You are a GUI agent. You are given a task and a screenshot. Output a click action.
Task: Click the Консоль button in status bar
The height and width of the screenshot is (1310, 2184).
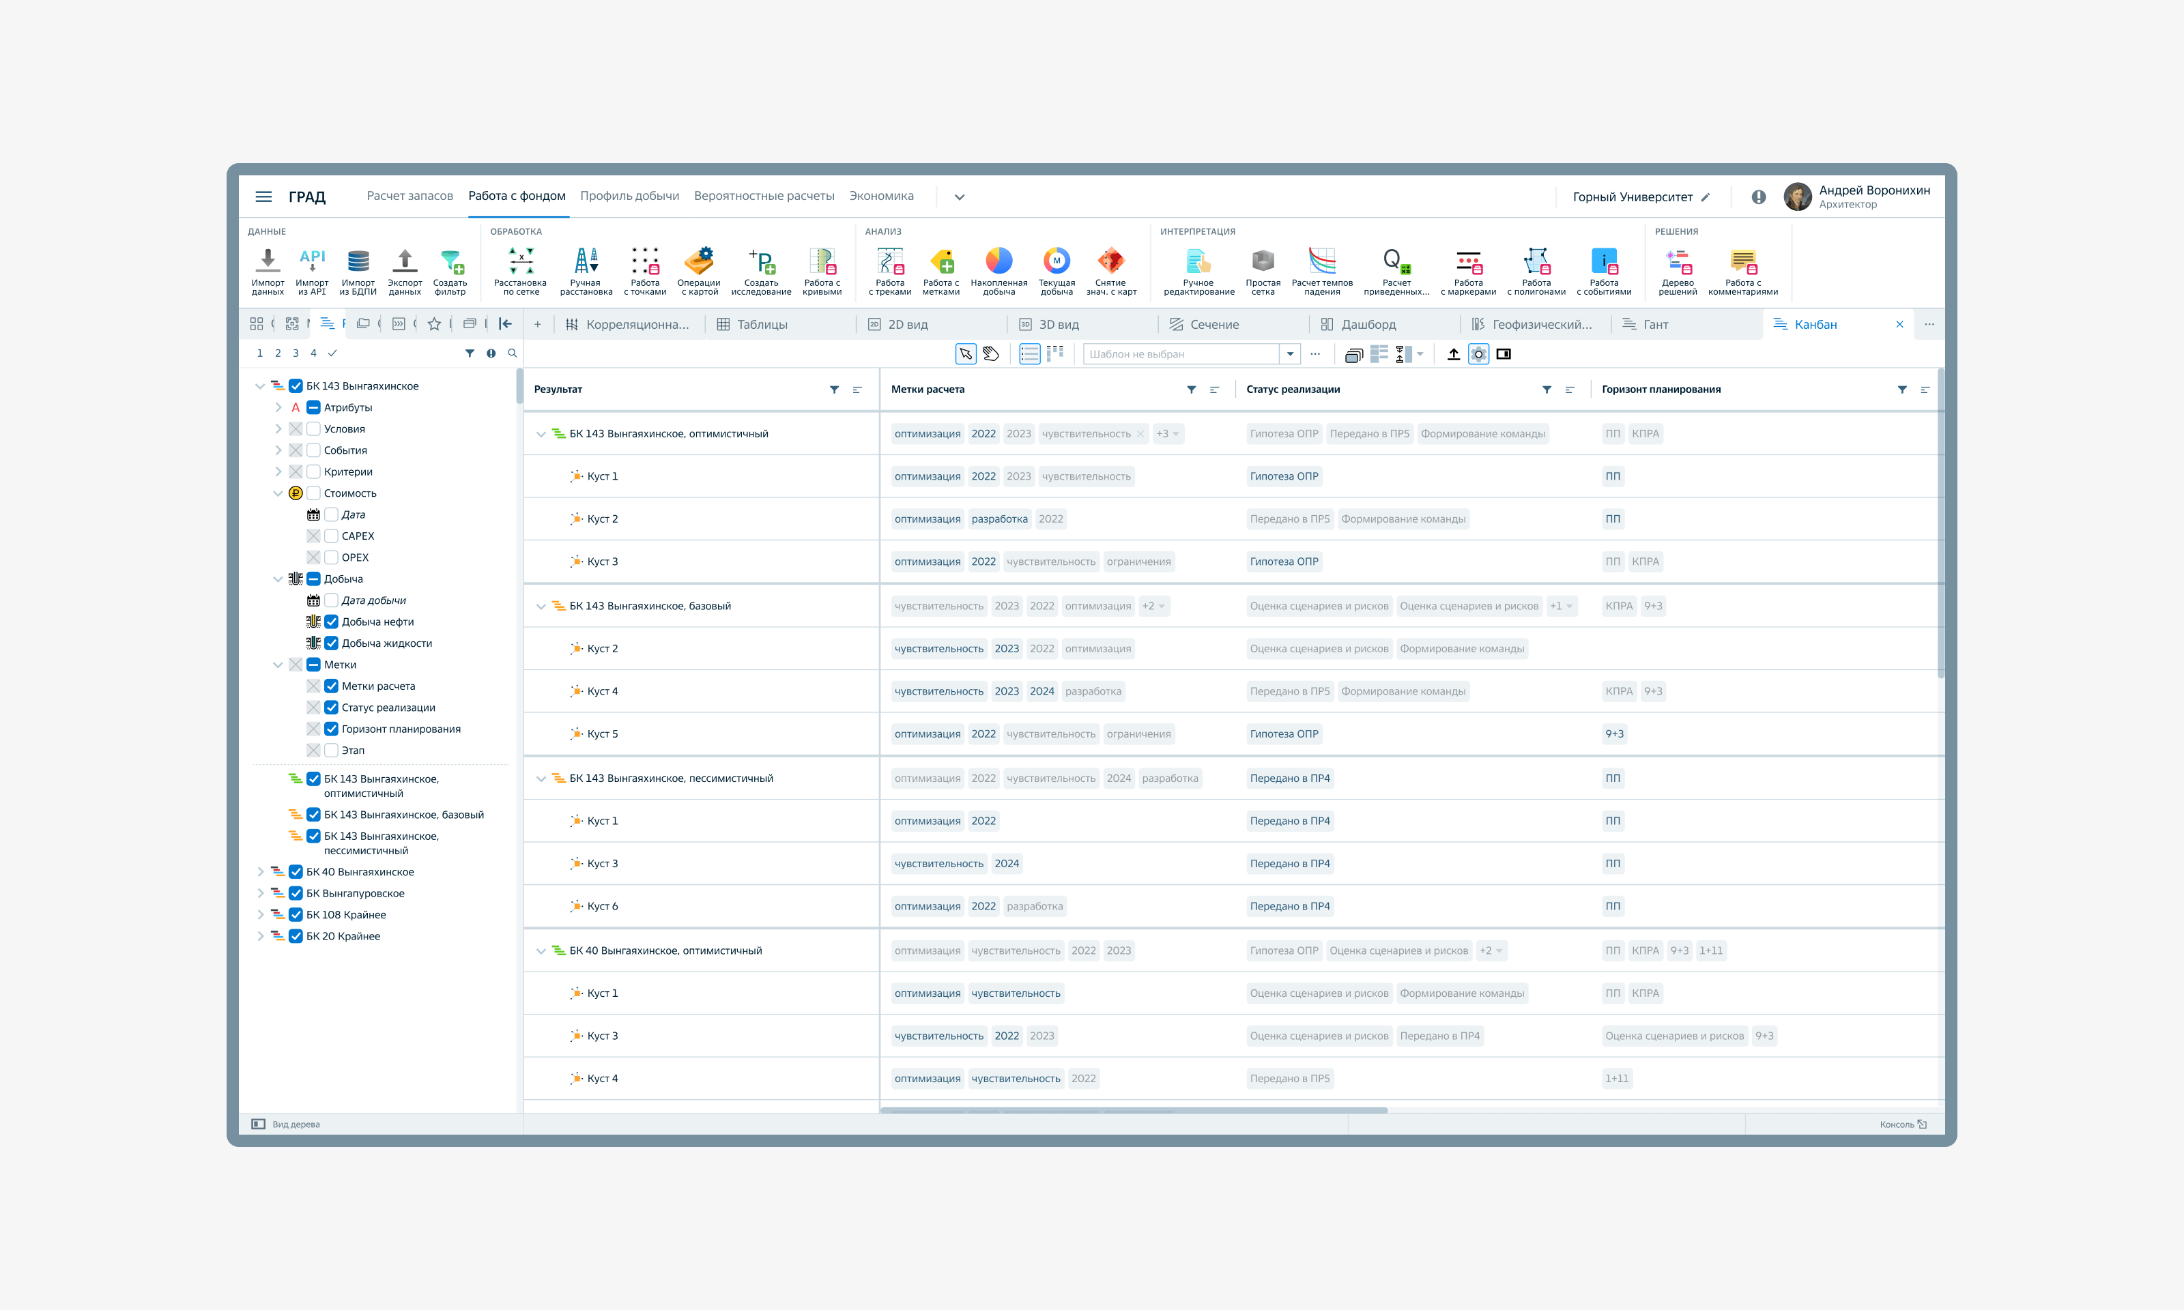[1902, 1124]
